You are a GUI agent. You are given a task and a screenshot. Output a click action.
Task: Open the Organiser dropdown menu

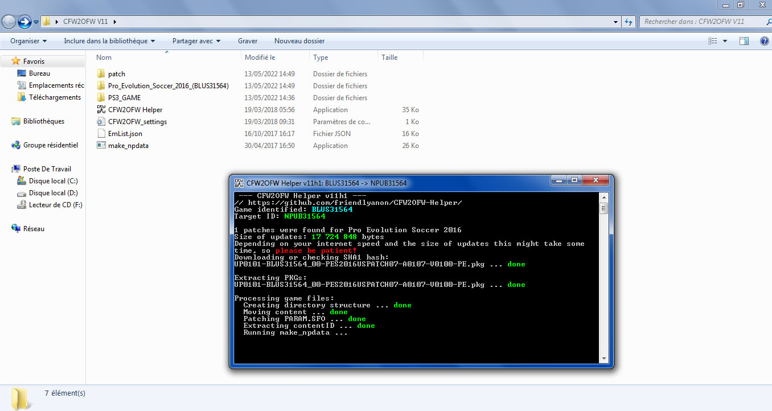pos(28,41)
